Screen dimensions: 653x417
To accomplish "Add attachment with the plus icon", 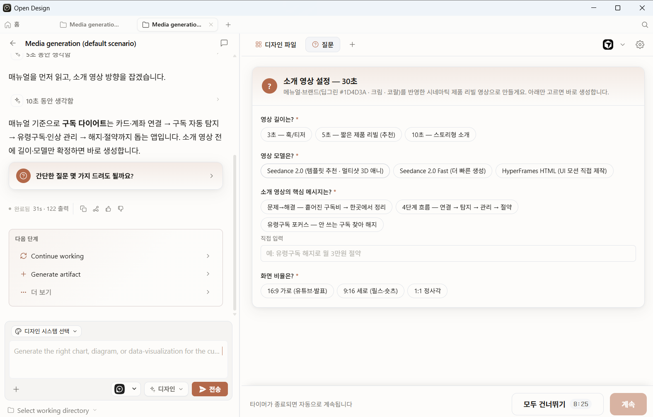I will click(16, 389).
